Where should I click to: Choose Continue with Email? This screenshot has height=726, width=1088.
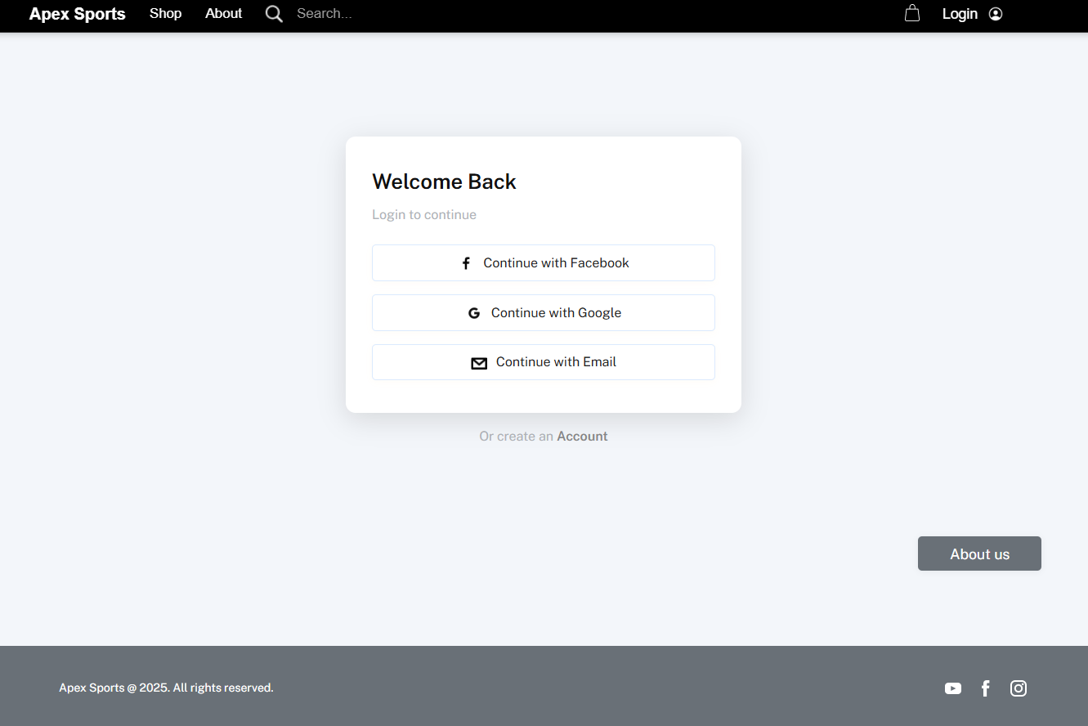544,362
